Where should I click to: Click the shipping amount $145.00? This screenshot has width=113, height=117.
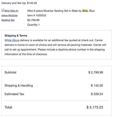click(97, 86)
